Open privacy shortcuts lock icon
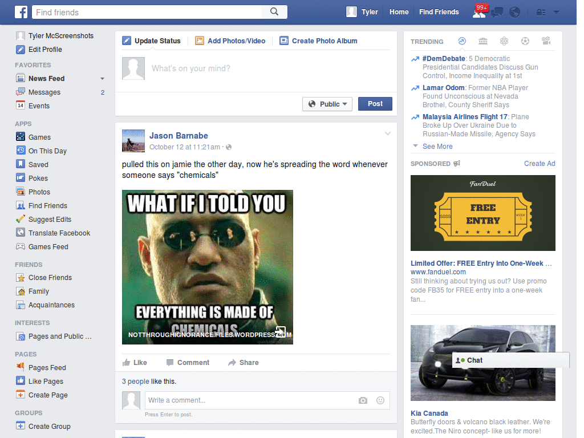The width and height of the screenshot is (584, 438). tap(541, 13)
